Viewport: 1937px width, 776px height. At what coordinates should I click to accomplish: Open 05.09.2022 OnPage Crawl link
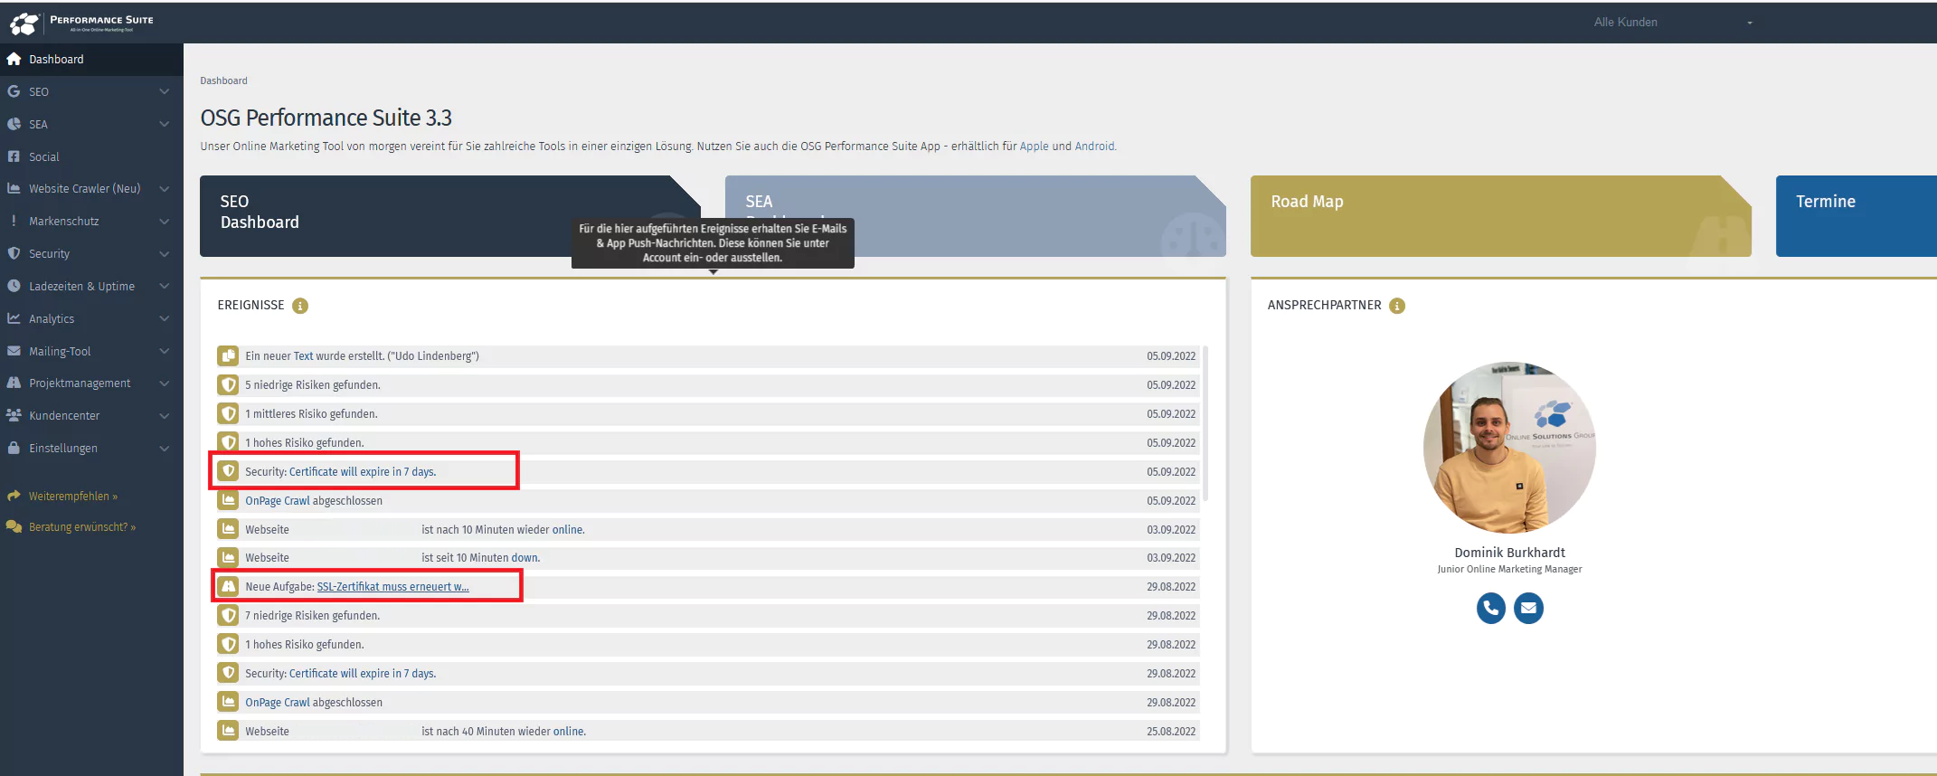pyautogui.click(x=278, y=501)
